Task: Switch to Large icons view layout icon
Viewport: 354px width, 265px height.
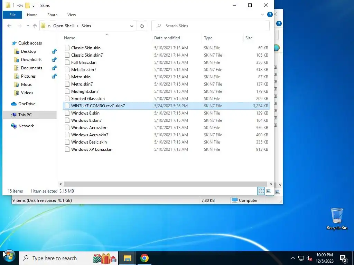Action: [269, 191]
